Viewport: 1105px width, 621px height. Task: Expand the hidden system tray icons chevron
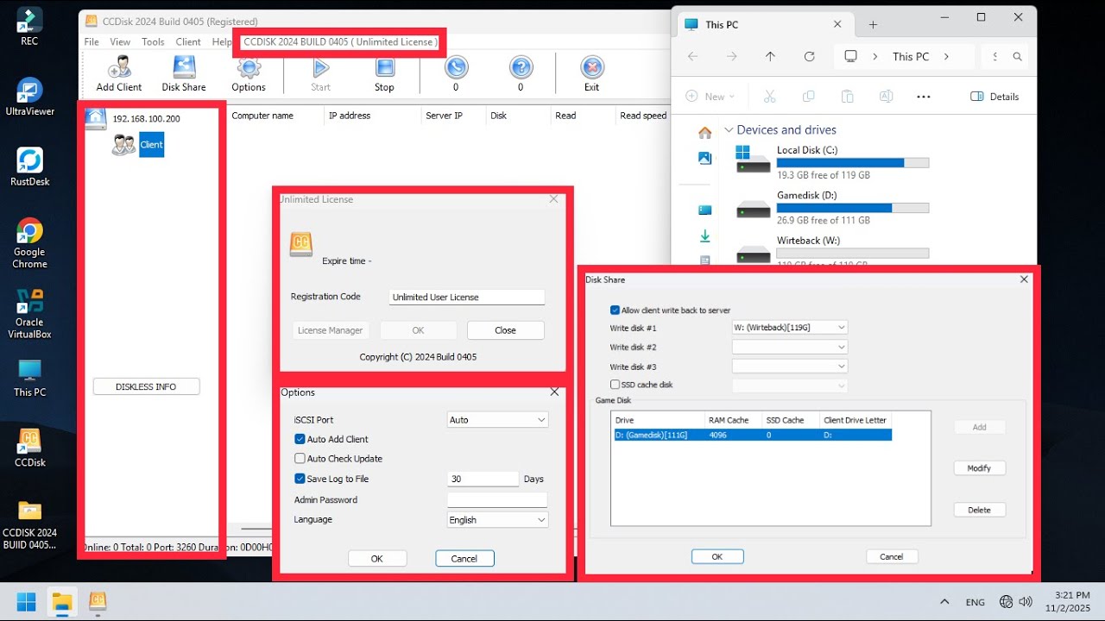[x=944, y=602]
